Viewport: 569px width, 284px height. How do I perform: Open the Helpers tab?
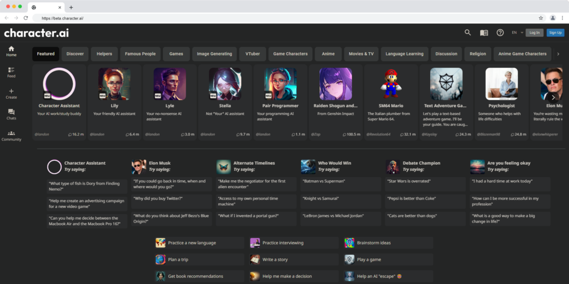click(x=104, y=54)
